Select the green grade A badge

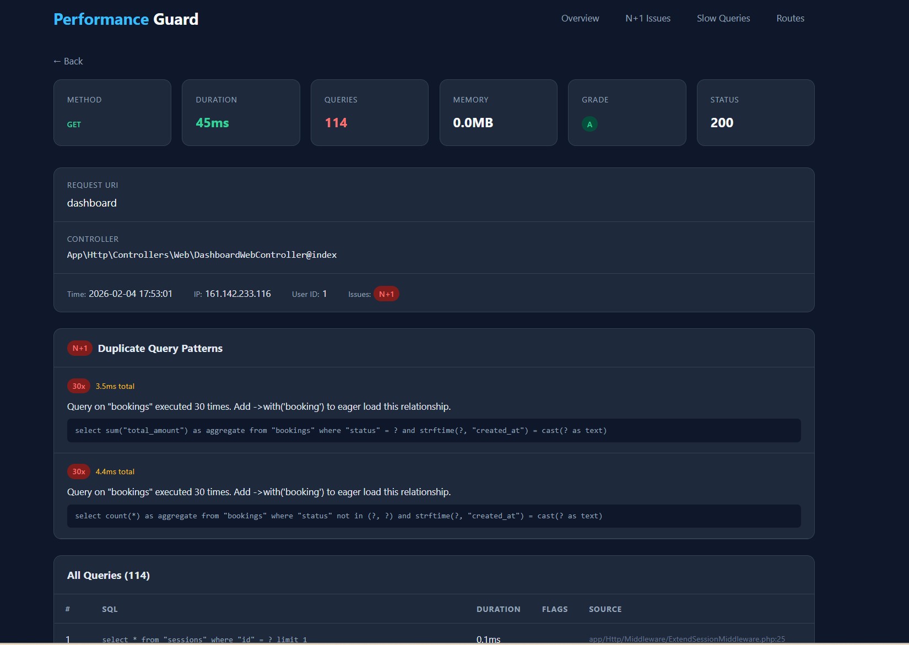click(x=589, y=124)
